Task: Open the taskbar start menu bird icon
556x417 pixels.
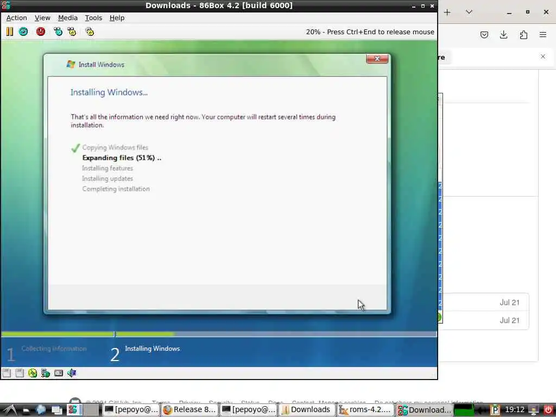Action: tap(9, 410)
